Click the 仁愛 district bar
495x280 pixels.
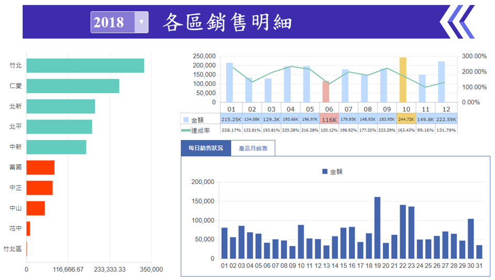pyautogui.click(x=72, y=86)
